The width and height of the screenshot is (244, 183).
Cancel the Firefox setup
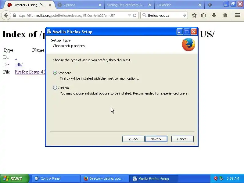coord(182,139)
